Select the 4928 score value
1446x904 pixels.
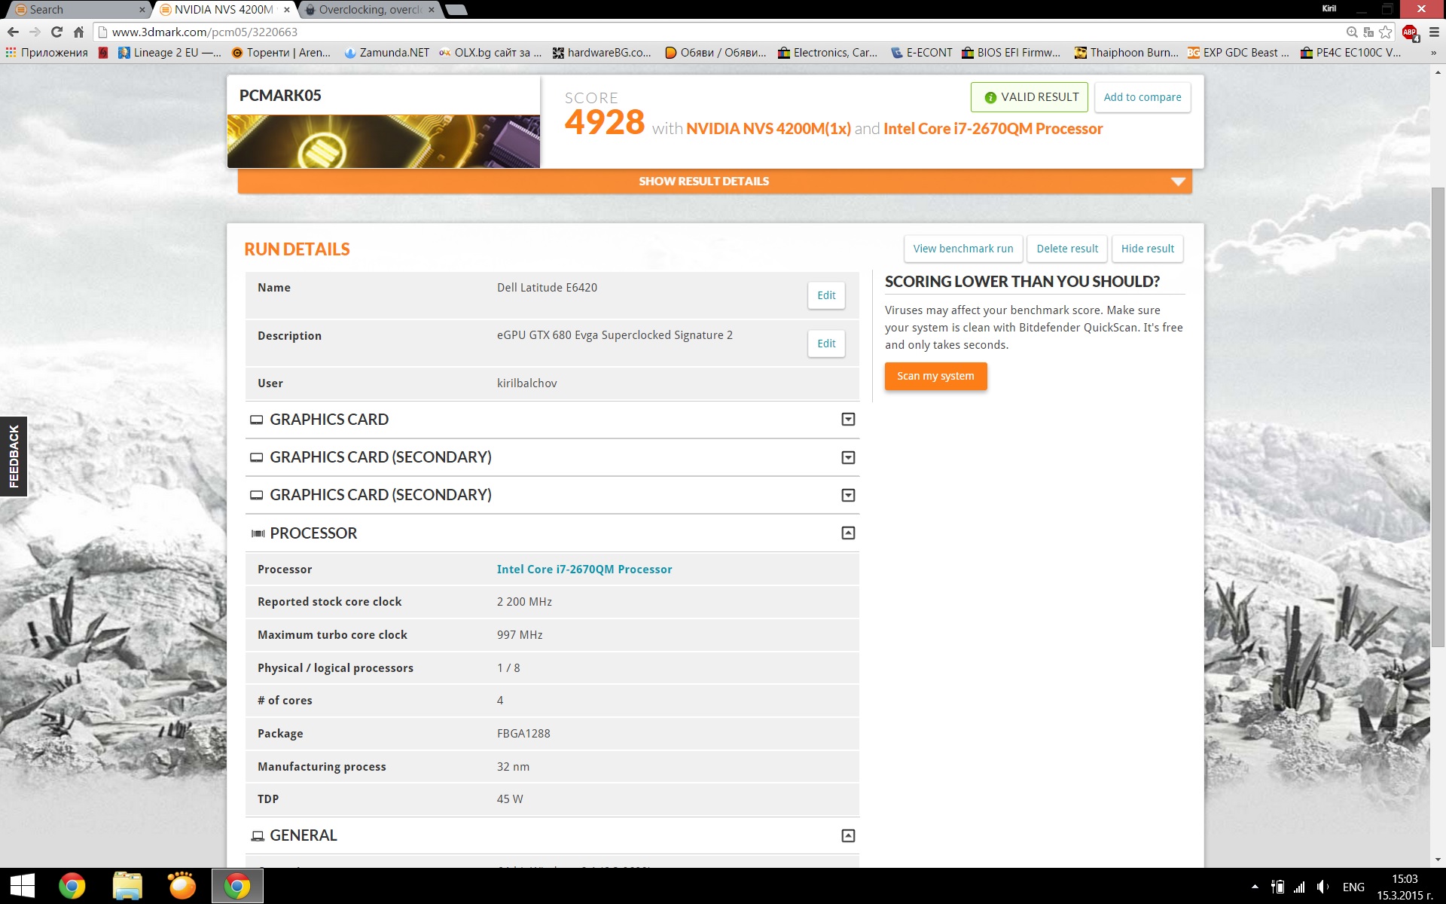pyautogui.click(x=605, y=123)
